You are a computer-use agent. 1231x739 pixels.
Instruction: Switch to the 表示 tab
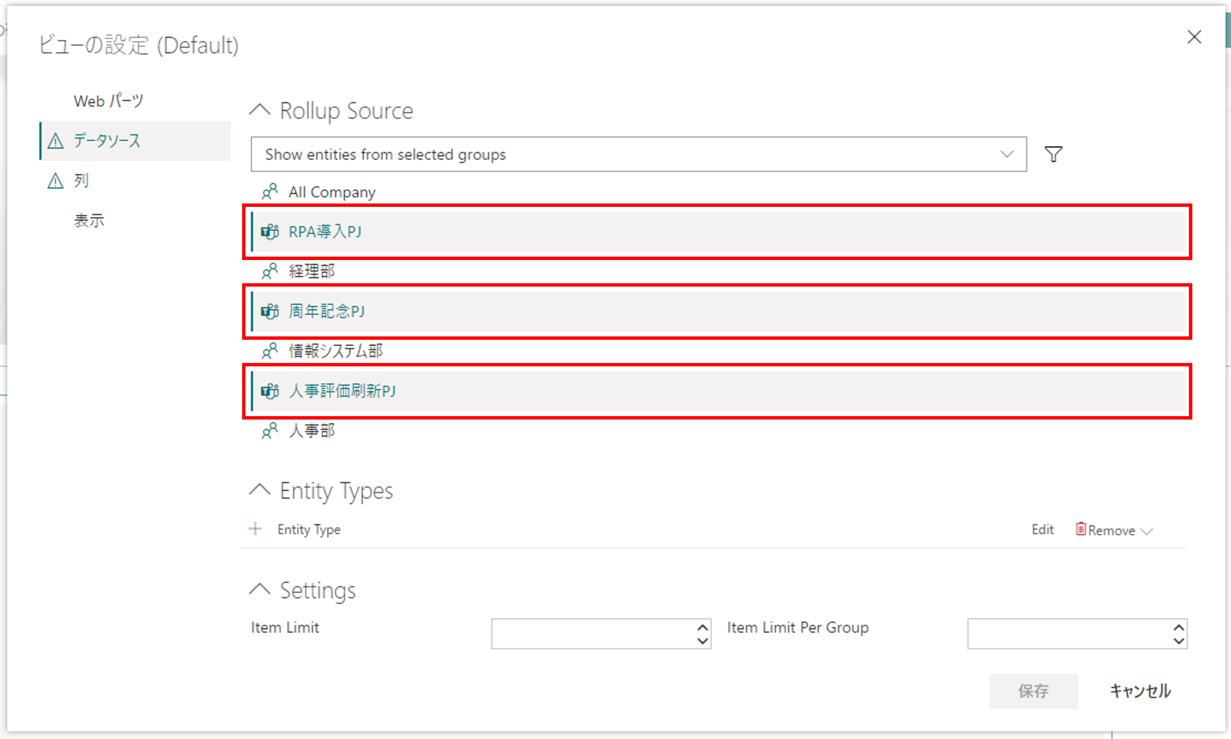pyautogui.click(x=89, y=220)
